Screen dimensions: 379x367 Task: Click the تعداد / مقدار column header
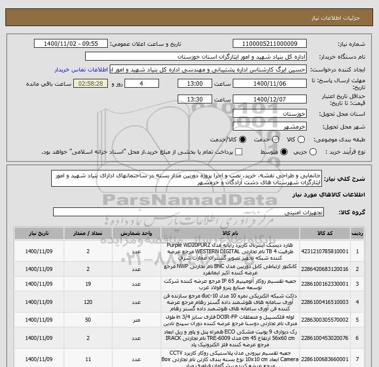coord(88,233)
